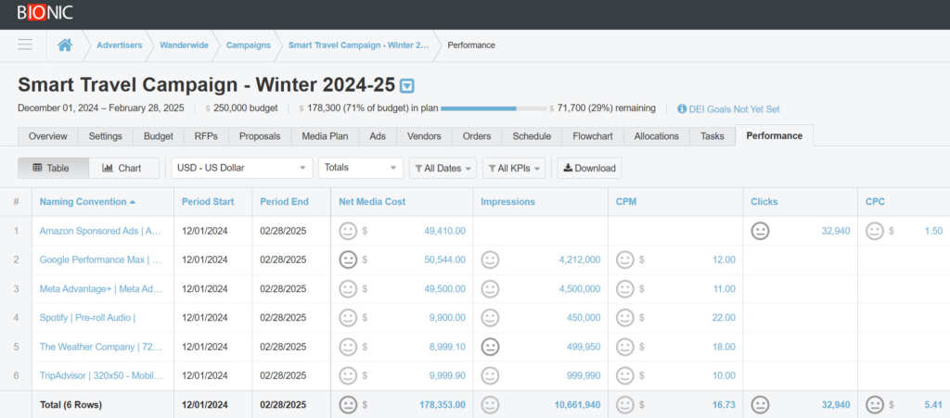
Task: Open USD - US Dollar currency dropdown
Action: tap(242, 168)
